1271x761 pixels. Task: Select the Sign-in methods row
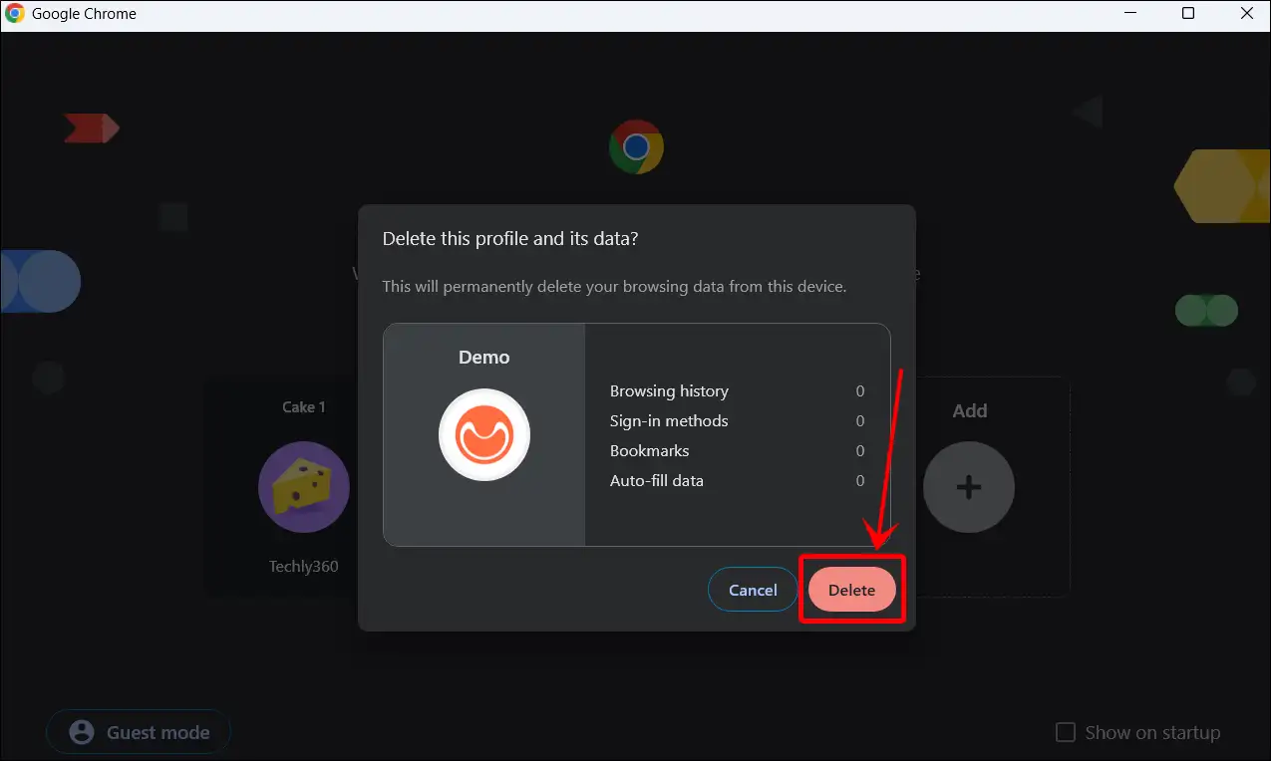pos(737,421)
